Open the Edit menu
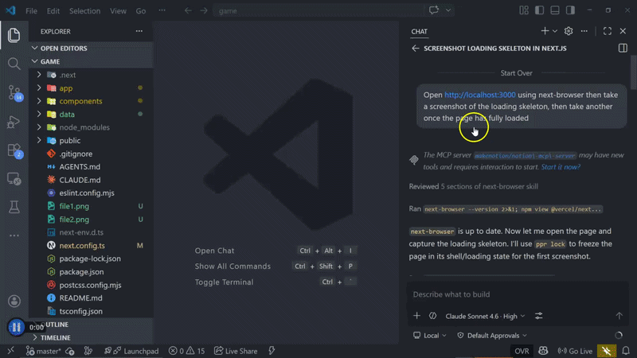The height and width of the screenshot is (358, 637). coord(53,11)
